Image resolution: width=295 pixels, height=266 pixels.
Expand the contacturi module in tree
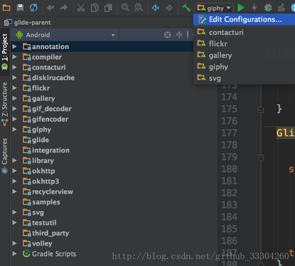tap(14, 67)
